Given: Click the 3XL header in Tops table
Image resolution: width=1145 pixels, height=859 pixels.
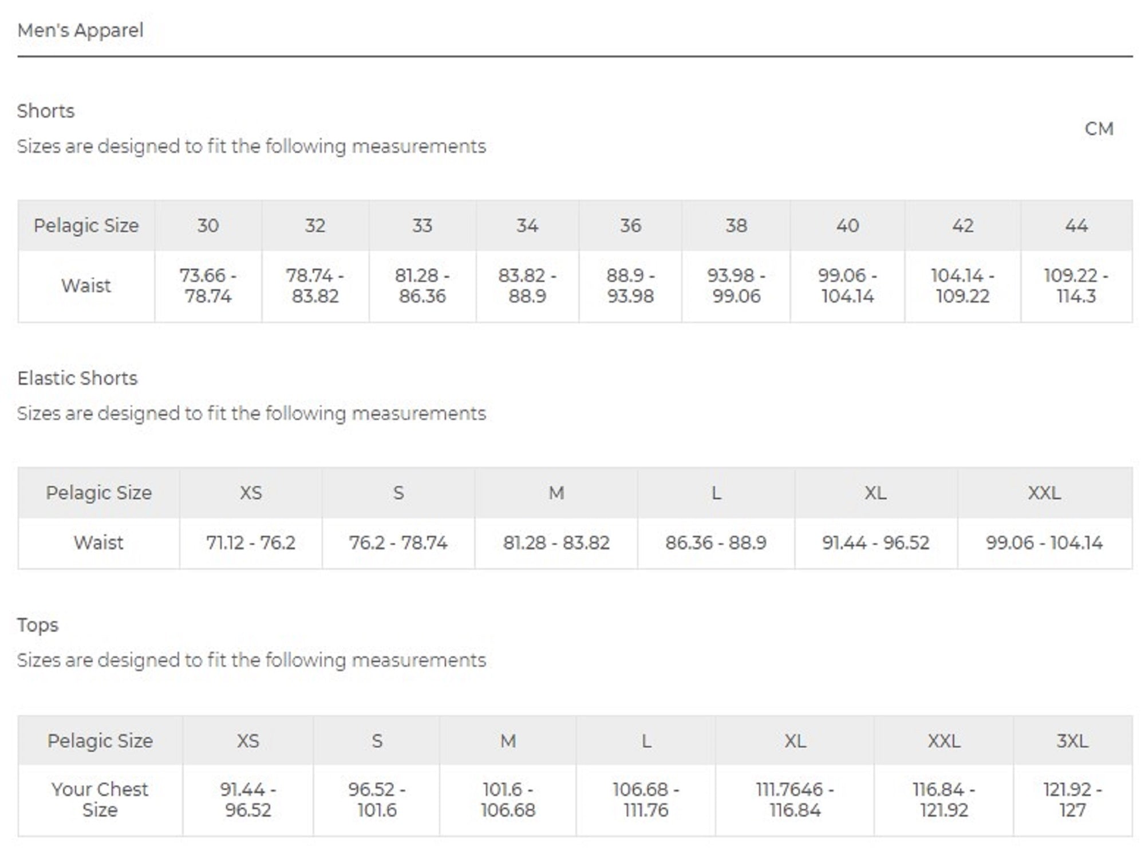Looking at the screenshot, I should coord(1072,741).
